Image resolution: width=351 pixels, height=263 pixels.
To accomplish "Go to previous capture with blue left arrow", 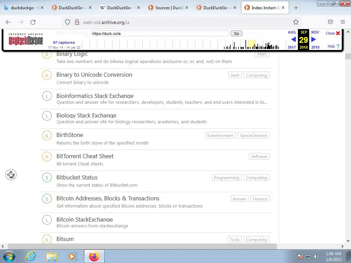I will pyautogui.click(x=293, y=40).
